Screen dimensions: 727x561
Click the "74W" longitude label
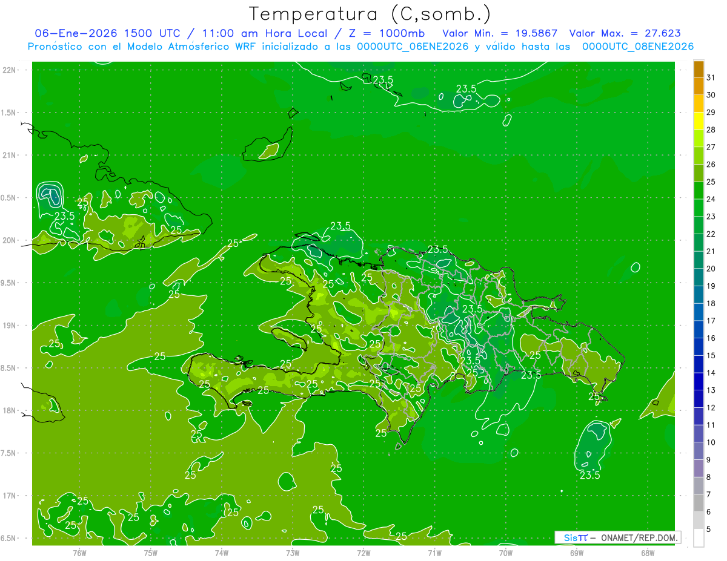[x=222, y=553]
